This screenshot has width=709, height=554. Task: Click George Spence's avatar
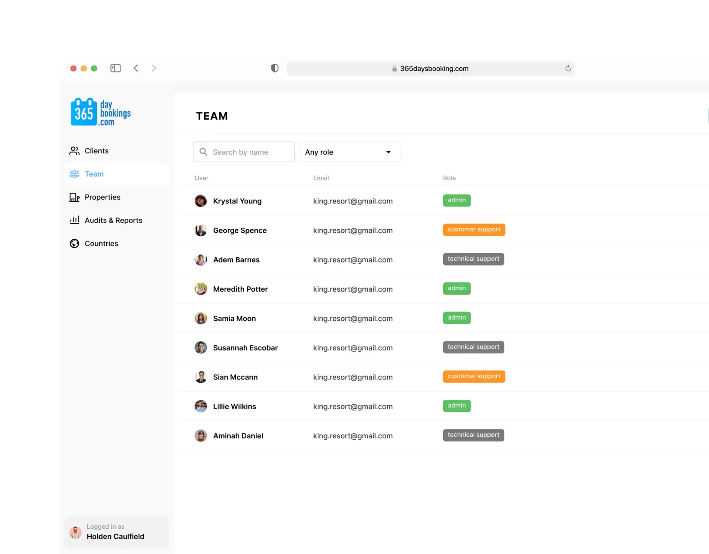click(x=201, y=230)
